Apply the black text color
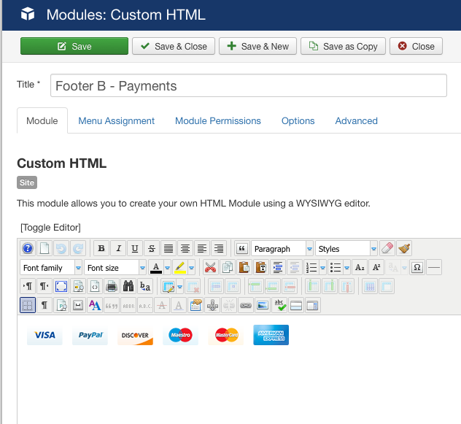This screenshot has width=461, height=424. click(x=156, y=268)
